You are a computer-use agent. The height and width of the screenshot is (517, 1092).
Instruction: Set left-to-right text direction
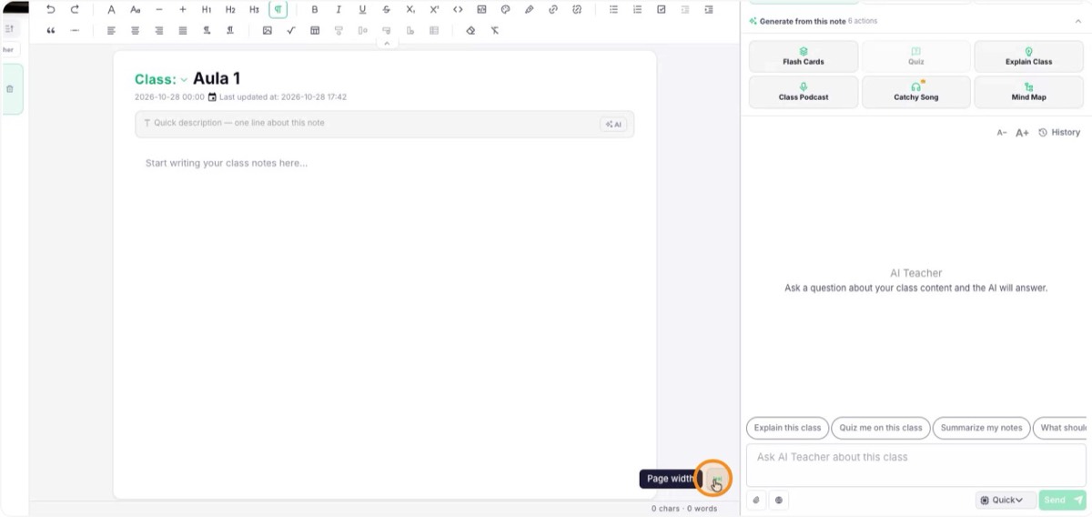click(x=207, y=30)
